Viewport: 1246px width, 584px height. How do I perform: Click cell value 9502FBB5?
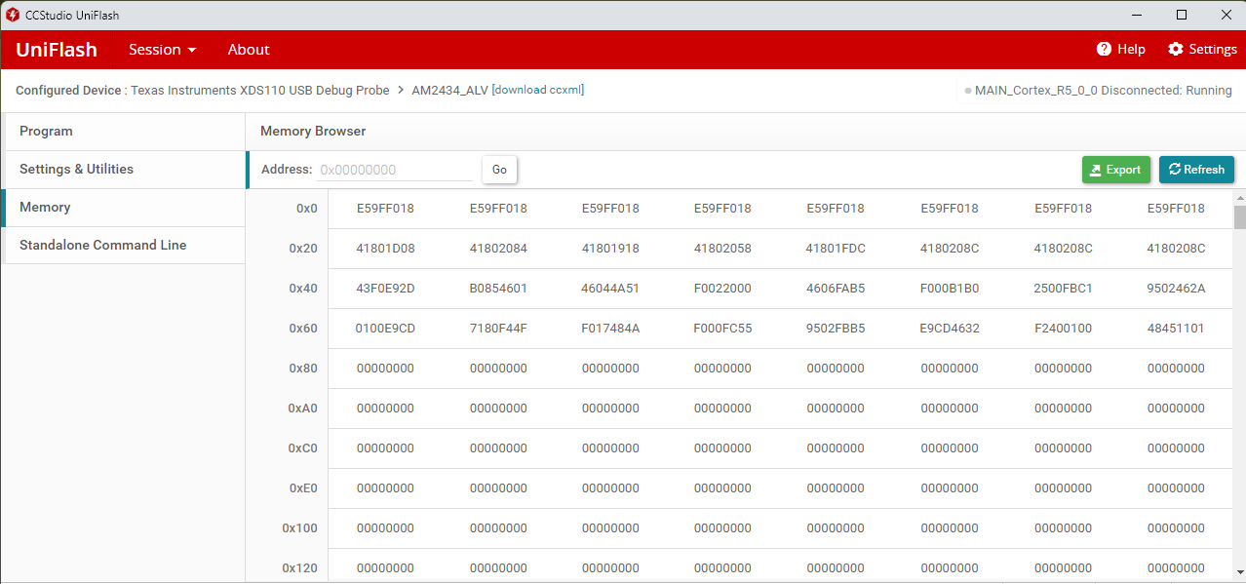(836, 329)
